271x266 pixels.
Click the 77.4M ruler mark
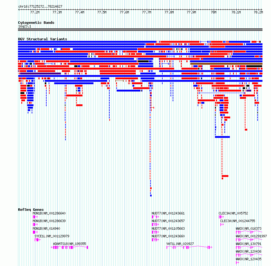click(80, 12)
